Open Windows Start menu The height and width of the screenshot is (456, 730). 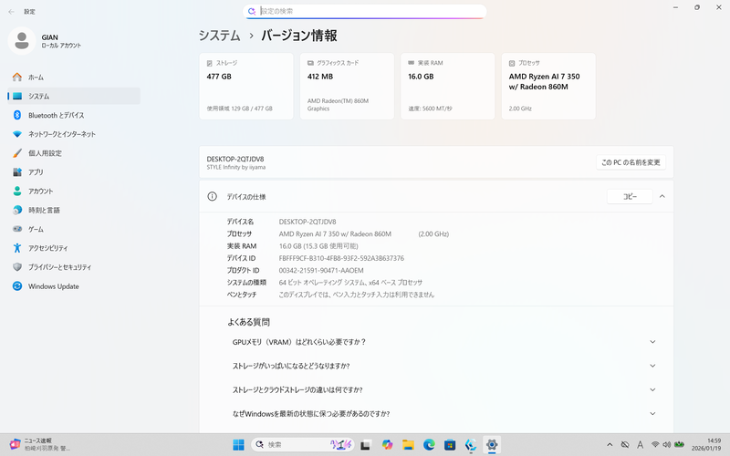click(x=238, y=445)
